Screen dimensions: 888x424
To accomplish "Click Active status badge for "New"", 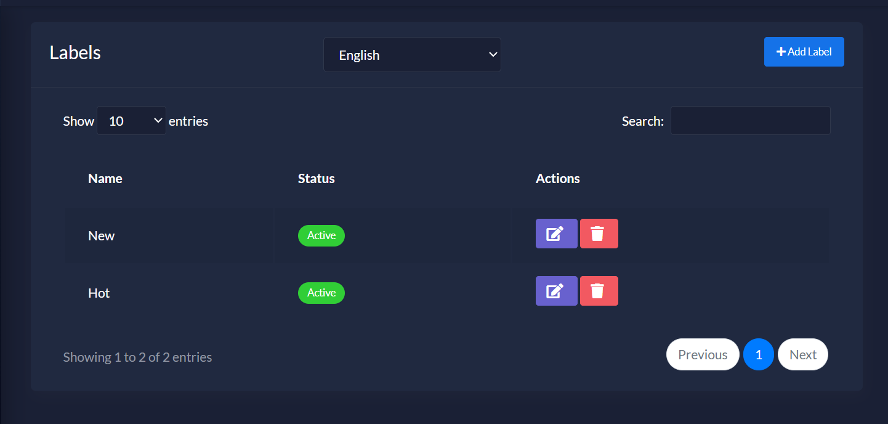I will pyautogui.click(x=321, y=235).
